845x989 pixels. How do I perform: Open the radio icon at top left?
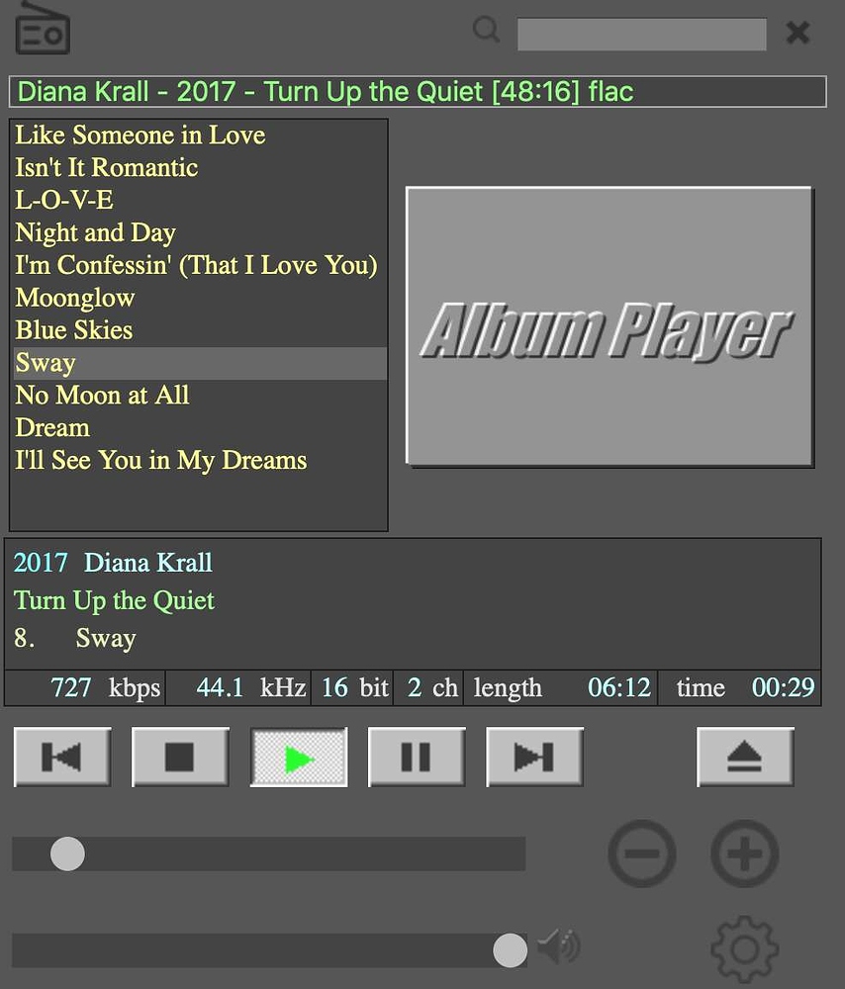click(x=43, y=28)
